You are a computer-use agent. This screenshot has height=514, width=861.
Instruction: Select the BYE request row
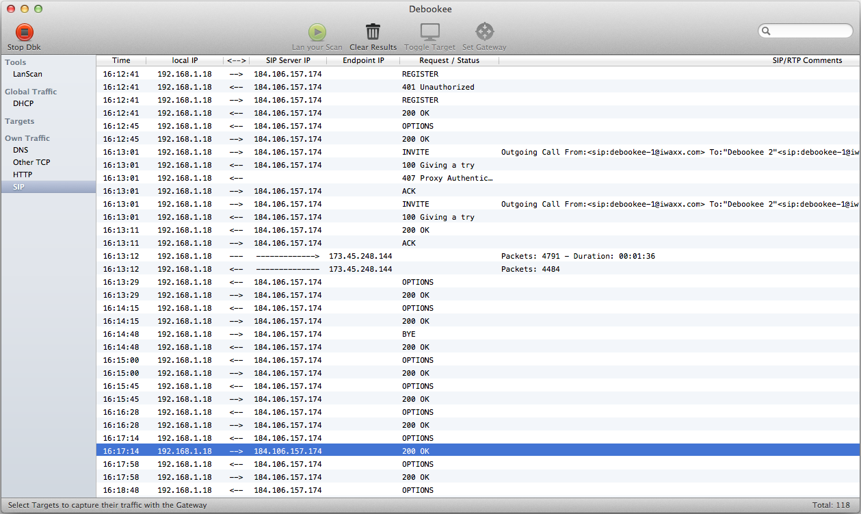pos(409,334)
